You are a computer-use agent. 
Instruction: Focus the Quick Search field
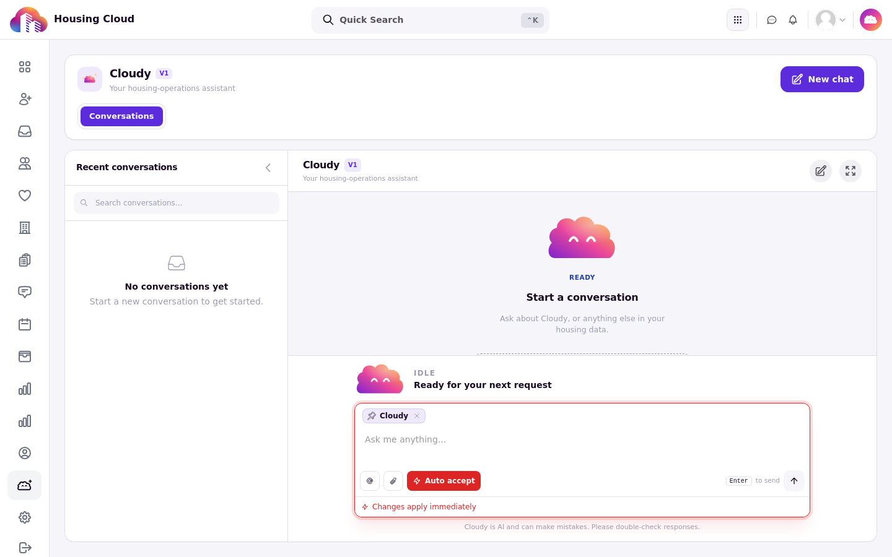431,20
